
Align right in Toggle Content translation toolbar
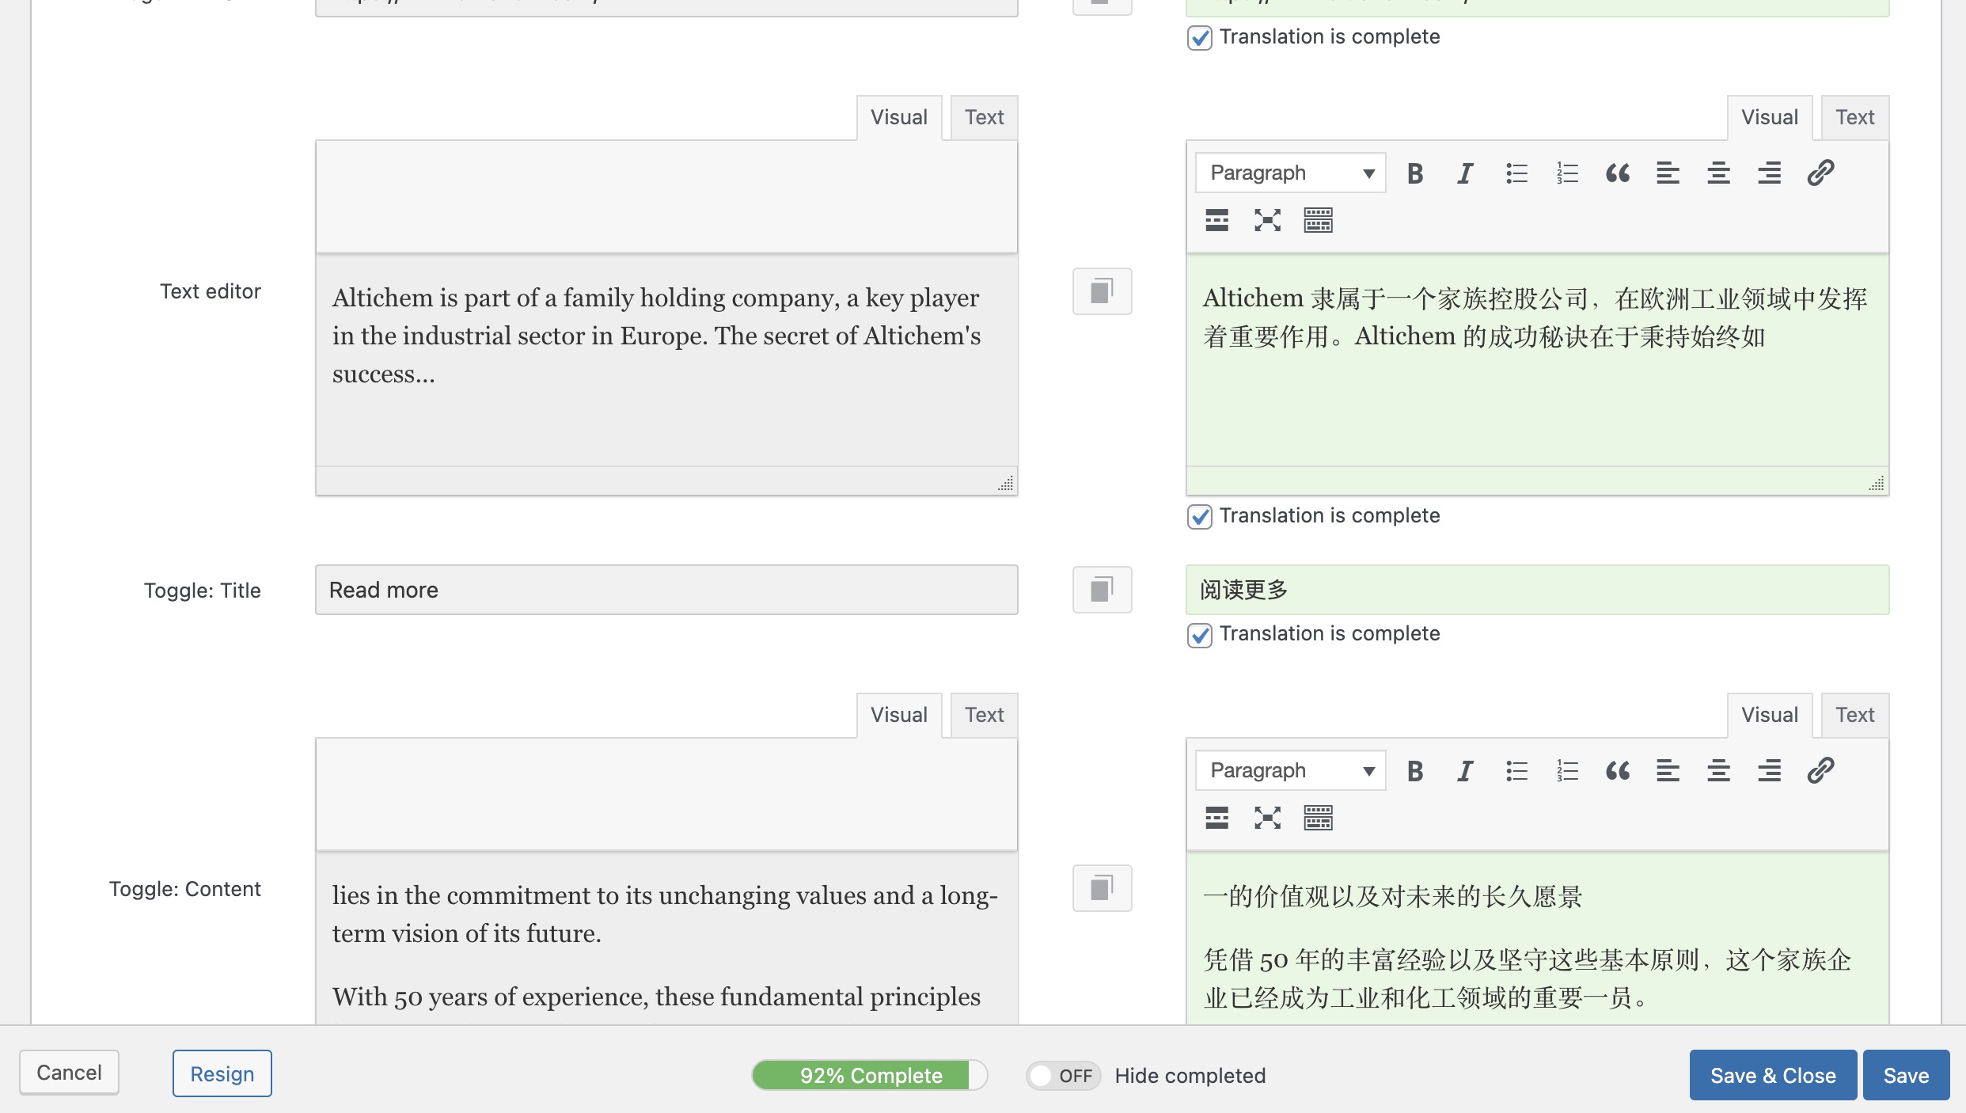[1770, 771]
